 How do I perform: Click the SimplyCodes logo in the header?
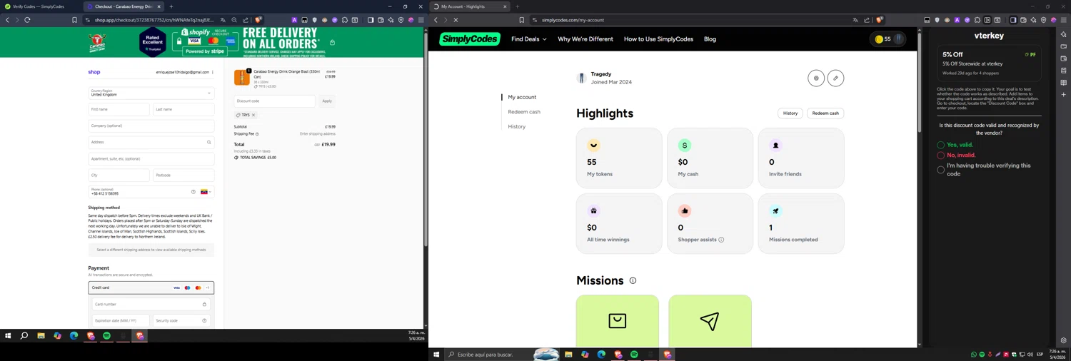469,39
